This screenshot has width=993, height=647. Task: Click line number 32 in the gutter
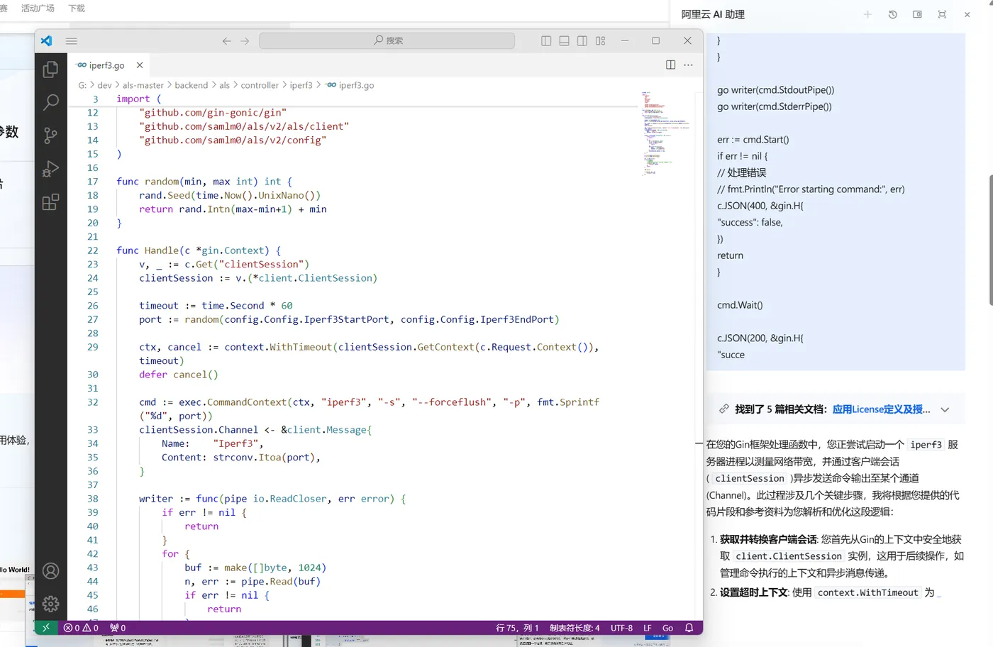coord(92,402)
